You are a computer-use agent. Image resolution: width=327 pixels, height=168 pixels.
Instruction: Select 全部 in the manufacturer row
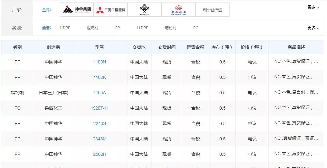click(x=46, y=10)
